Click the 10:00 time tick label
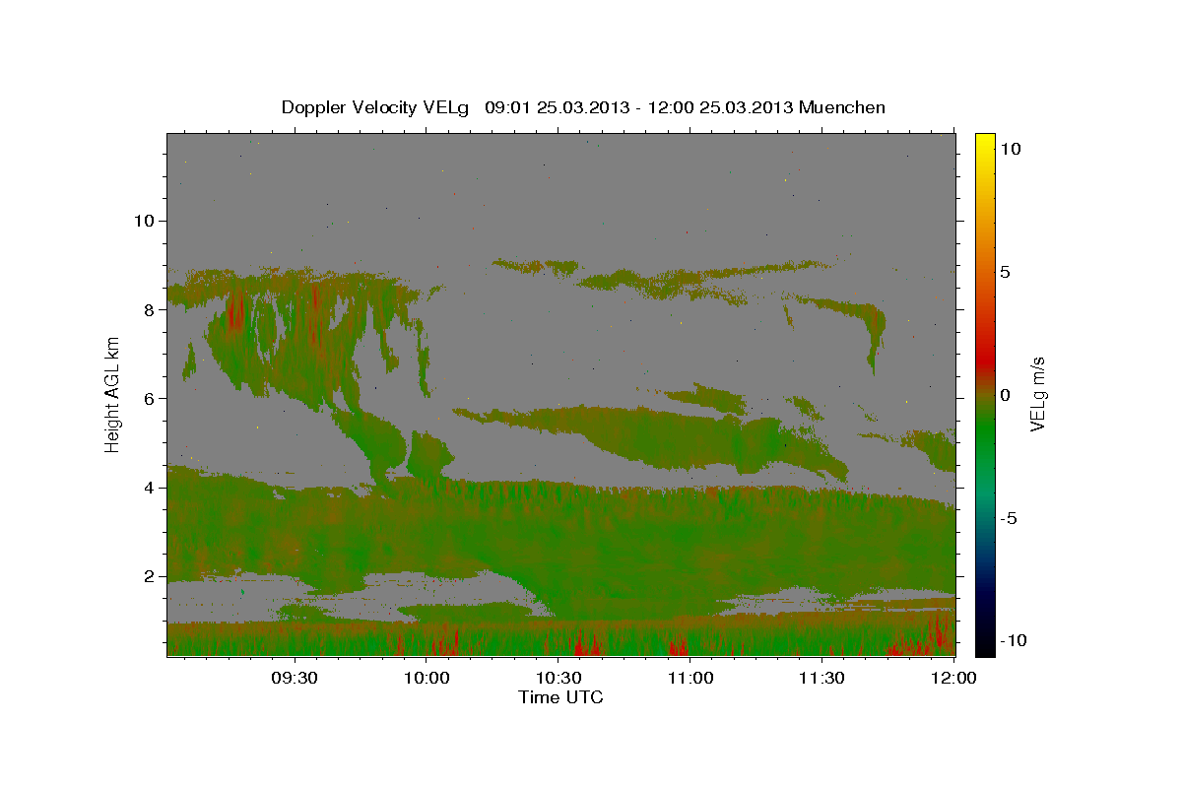 427,678
